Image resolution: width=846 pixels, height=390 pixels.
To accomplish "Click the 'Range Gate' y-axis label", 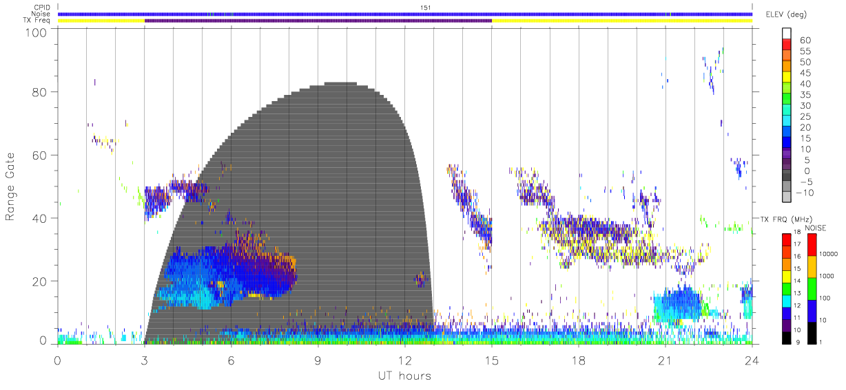I will [10, 187].
